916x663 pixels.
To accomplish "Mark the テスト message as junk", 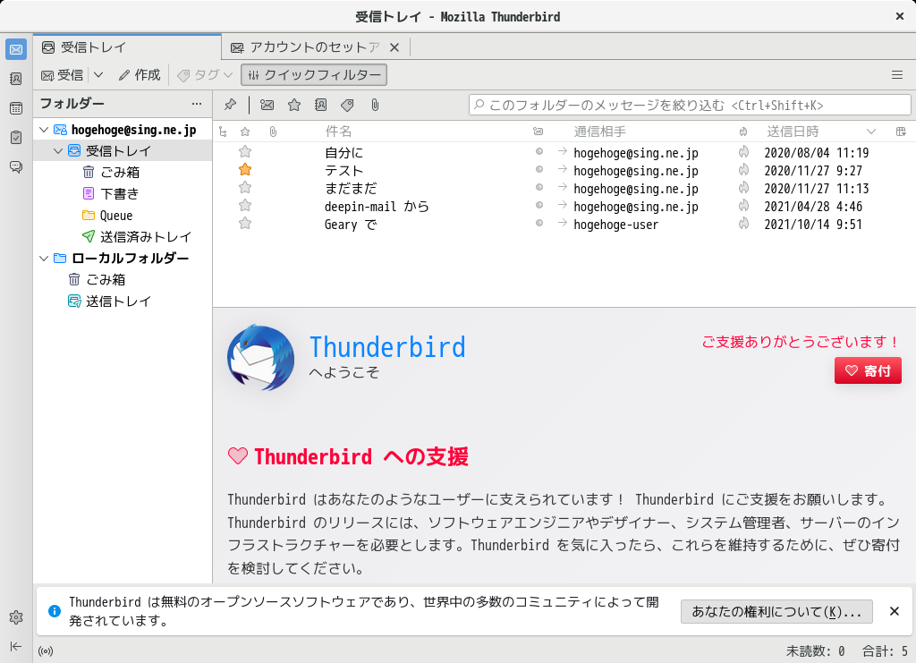I will [x=743, y=170].
